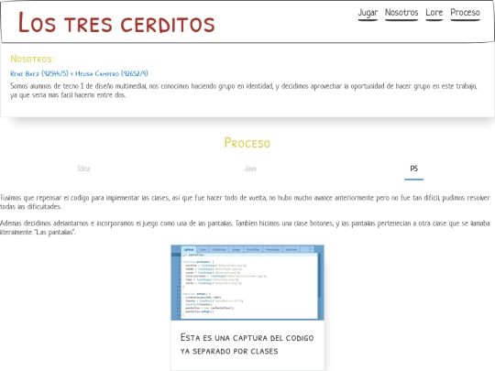Screen dimensions: 495x371
Task: Click paragraph starting 'Tuvimos que repensar el codigo'
Action: click(x=245, y=202)
